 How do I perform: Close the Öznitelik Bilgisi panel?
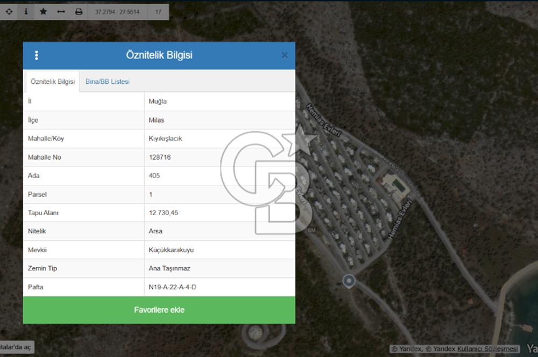285,55
